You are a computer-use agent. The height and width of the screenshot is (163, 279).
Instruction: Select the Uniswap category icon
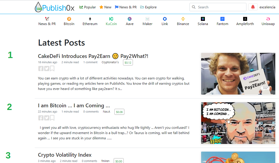coord(268,19)
